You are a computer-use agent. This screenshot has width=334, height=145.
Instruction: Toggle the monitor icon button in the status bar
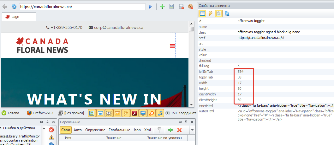[143, 113]
